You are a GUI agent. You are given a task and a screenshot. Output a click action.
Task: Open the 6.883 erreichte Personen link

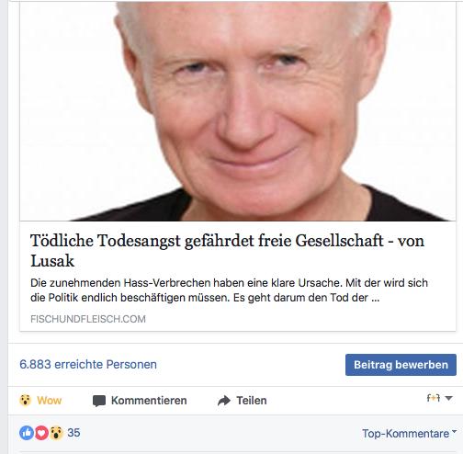(x=88, y=365)
